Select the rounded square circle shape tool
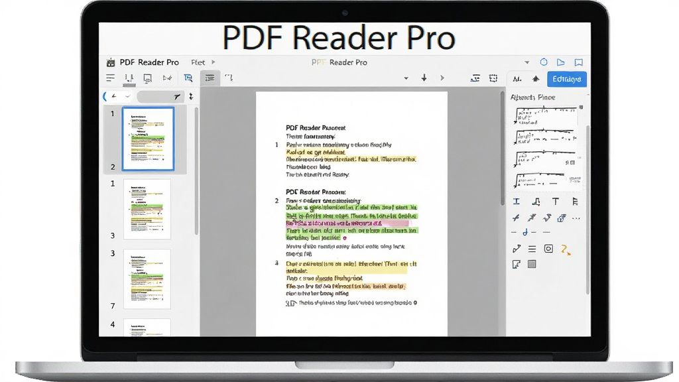Image resolution: width=679 pixels, height=382 pixels. [x=548, y=249]
